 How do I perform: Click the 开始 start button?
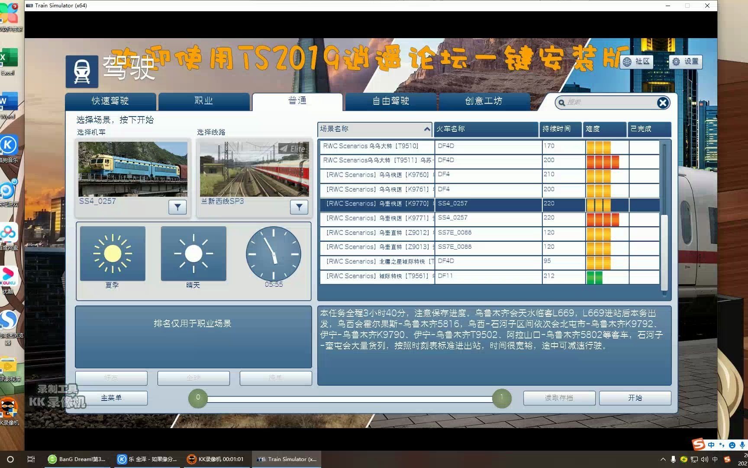pos(635,398)
